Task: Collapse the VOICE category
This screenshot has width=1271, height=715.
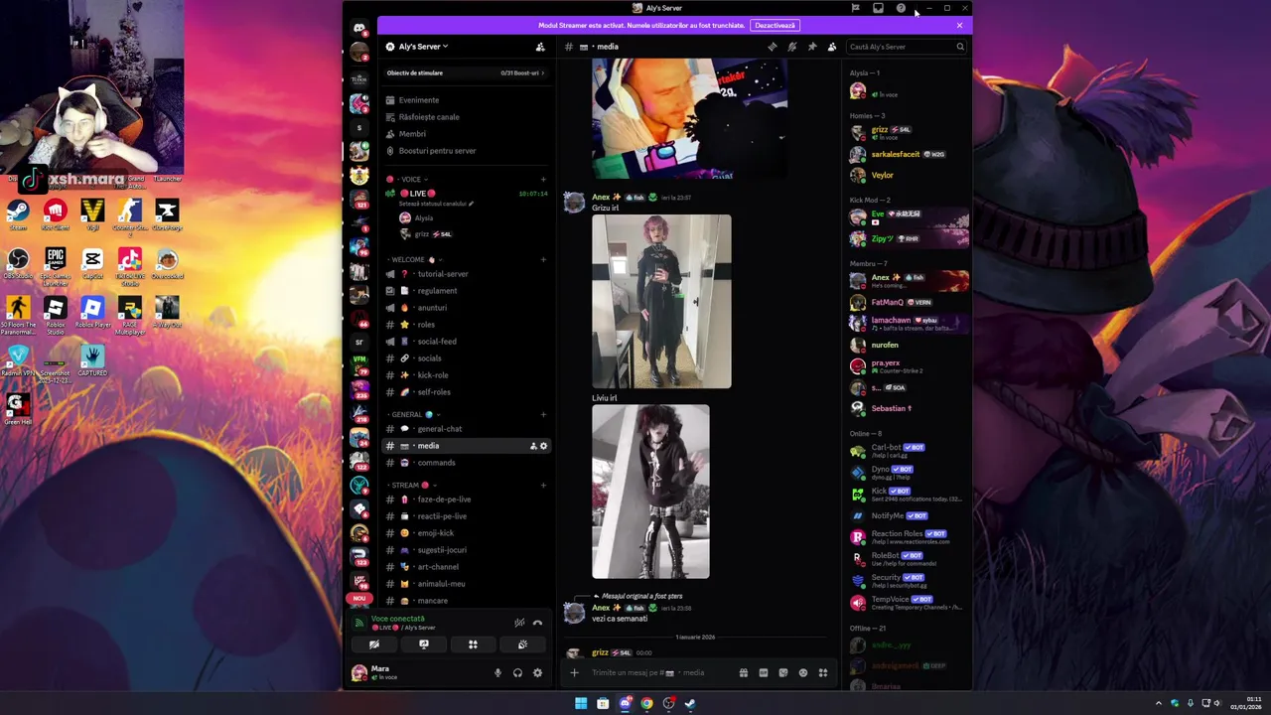Action: [407, 180]
